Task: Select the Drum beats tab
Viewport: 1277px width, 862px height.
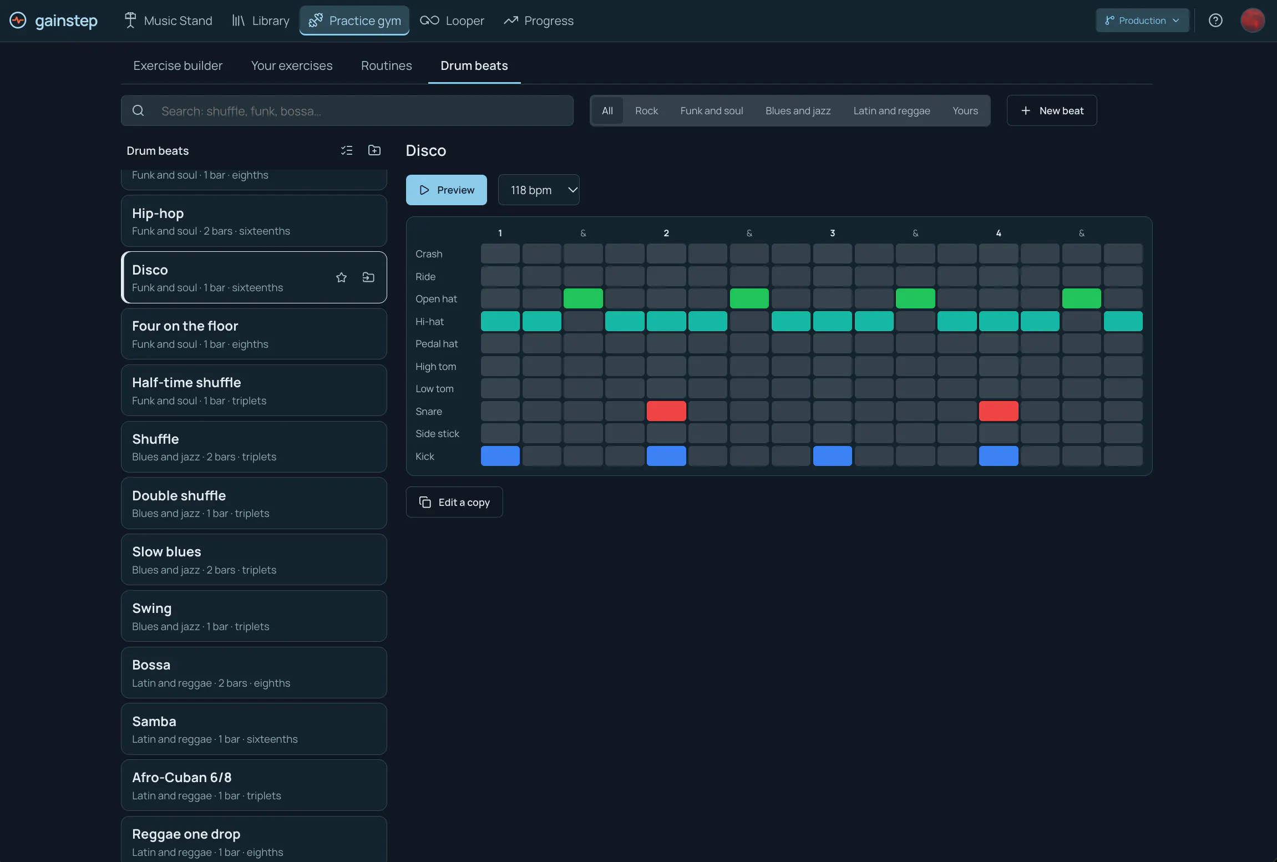Action: coord(474,65)
